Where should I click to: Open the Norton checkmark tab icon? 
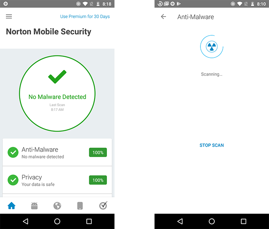pyautogui.click(x=103, y=205)
